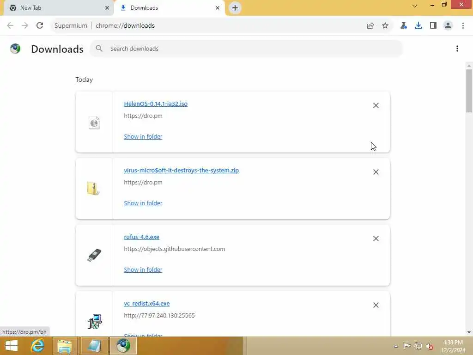Open rufus-4.6.exe download
473x355 pixels.
pyautogui.click(x=141, y=237)
